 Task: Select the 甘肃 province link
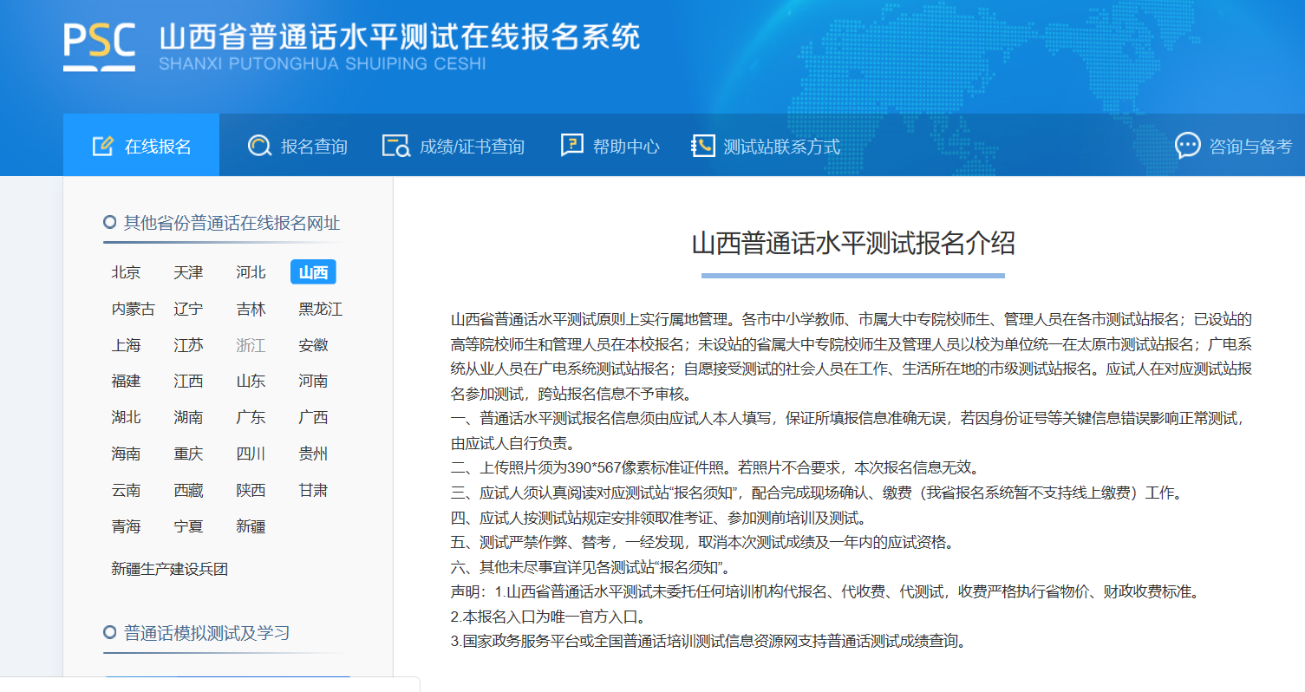[313, 490]
